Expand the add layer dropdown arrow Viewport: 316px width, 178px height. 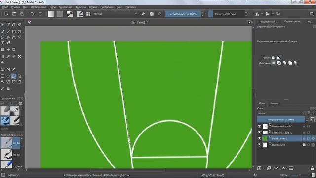point(263,168)
